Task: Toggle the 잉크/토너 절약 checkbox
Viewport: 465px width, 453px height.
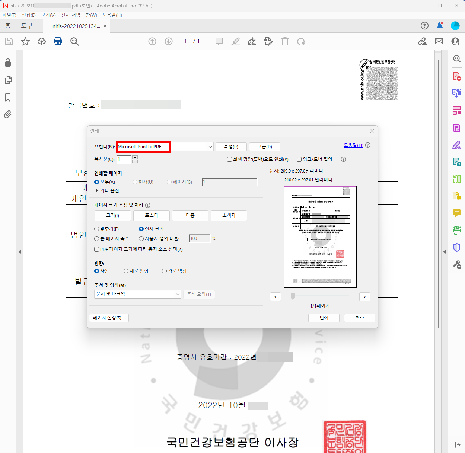Action: click(x=299, y=160)
